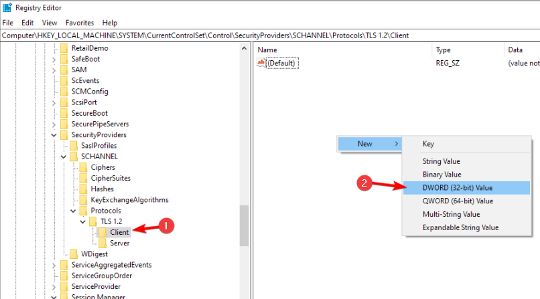Click the SCHANNEL folder icon
Image resolution: width=540 pixels, height=299 pixels.
(x=74, y=157)
